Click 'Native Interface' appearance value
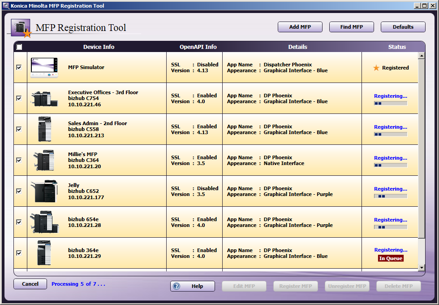Image resolution: width=439 pixels, height=305 pixels. [284, 163]
